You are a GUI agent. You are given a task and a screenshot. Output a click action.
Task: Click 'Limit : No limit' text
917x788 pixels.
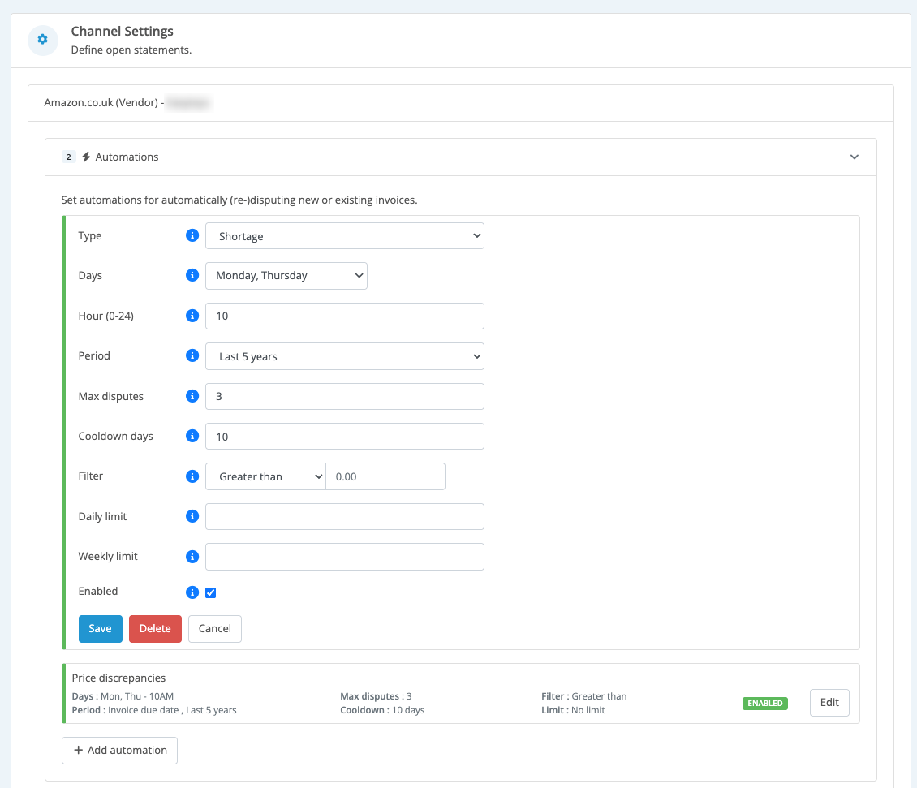coord(573,710)
